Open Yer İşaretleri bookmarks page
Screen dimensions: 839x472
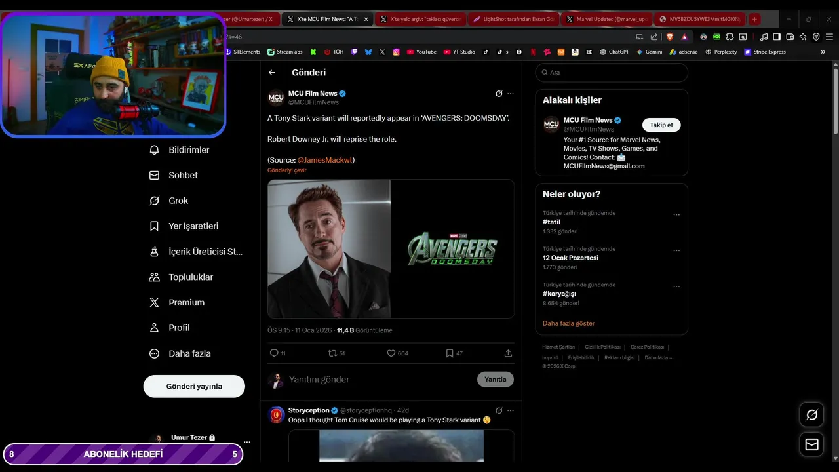pyautogui.click(x=184, y=226)
